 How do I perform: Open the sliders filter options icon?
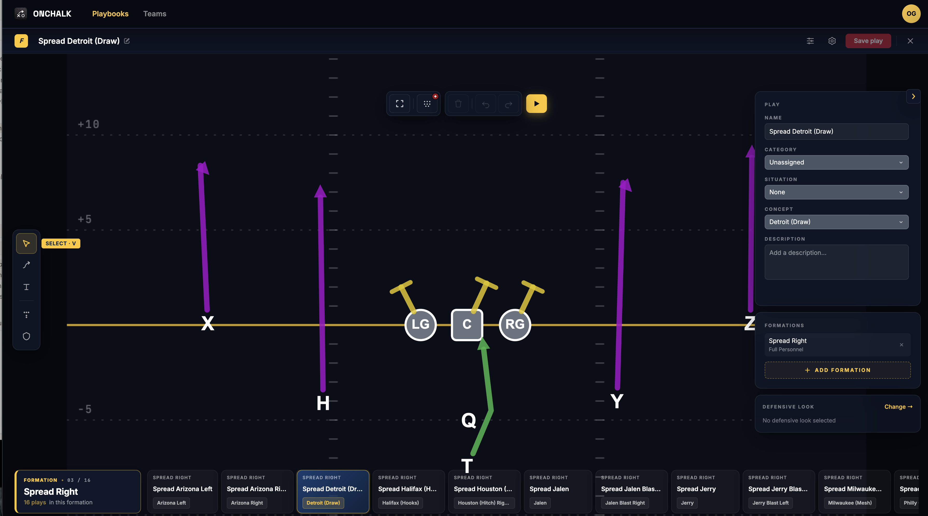[x=810, y=41]
